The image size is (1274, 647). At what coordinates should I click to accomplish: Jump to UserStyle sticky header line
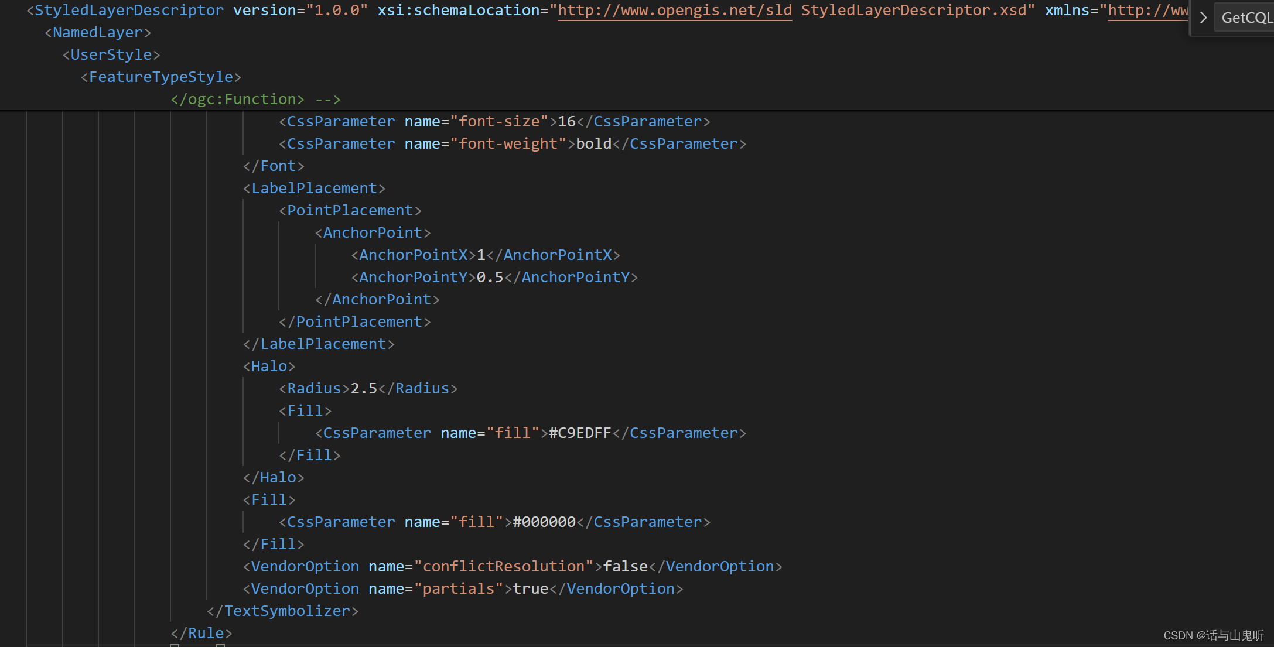(111, 55)
